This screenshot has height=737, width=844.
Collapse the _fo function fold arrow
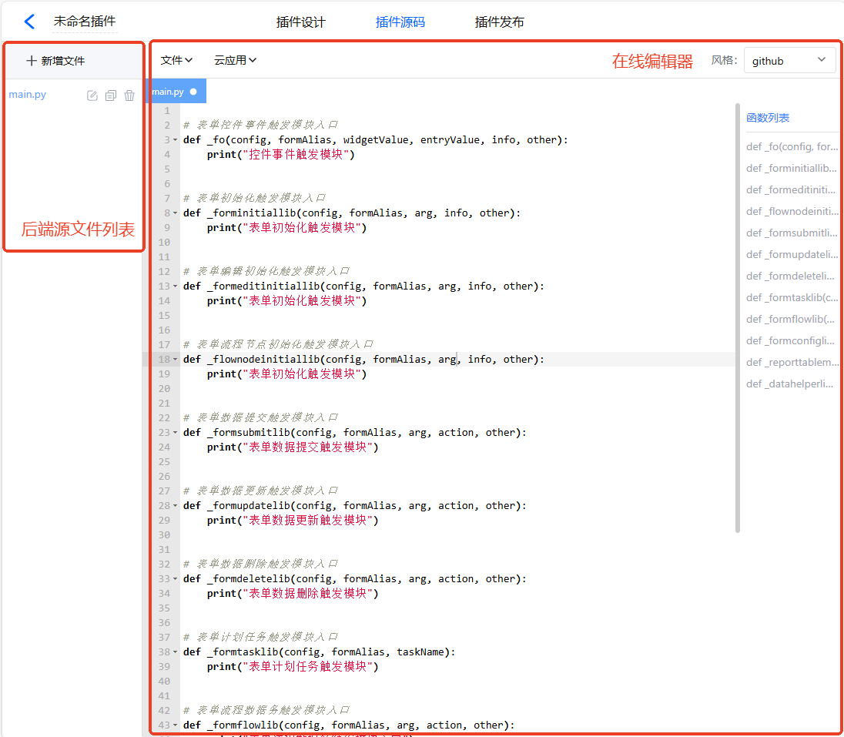[176, 140]
